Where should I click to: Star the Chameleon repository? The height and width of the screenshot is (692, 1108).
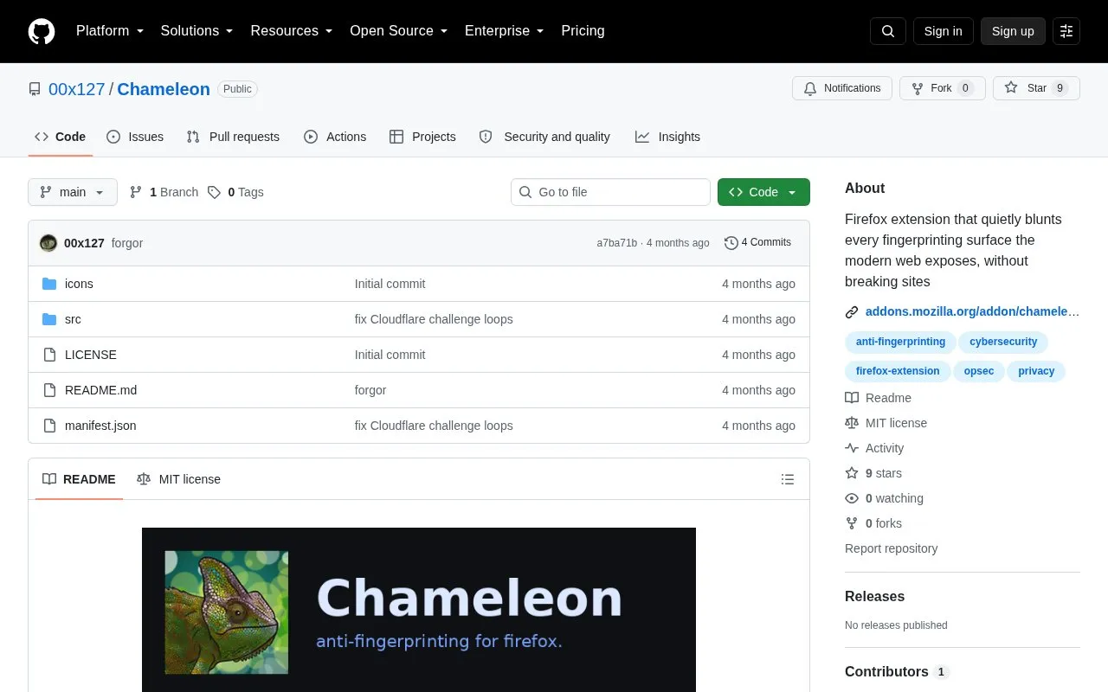(x=1036, y=88)
